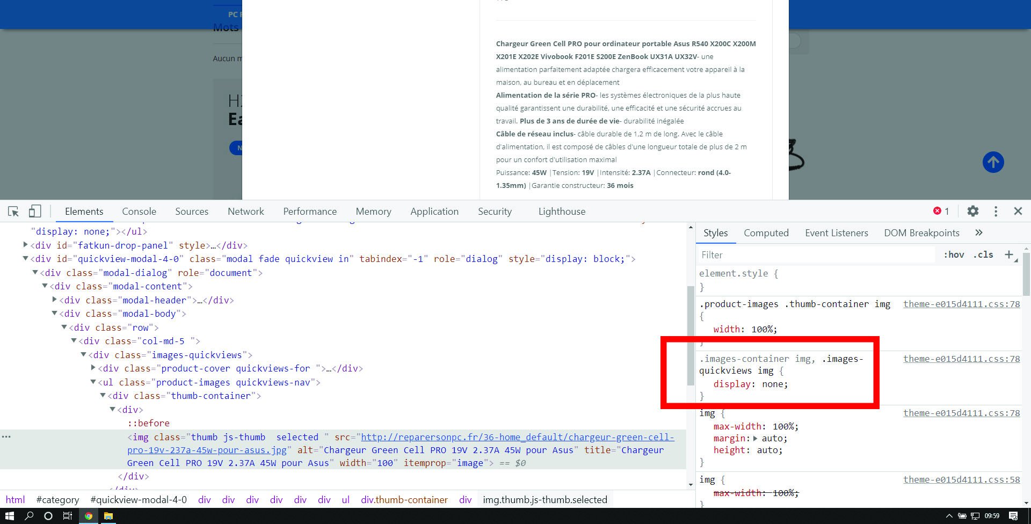Viewport: 1031px width, 524px height.
Task: Open DevTools three-dot customize menu
Action: point(996,212)
